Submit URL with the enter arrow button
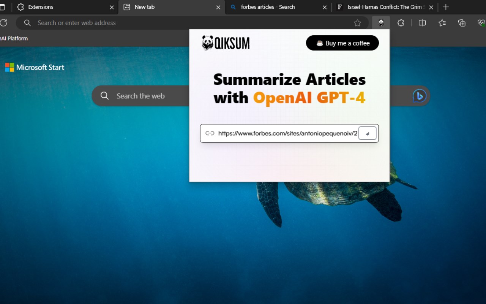This screenshot has width=486, height=304. click(367, 133)
